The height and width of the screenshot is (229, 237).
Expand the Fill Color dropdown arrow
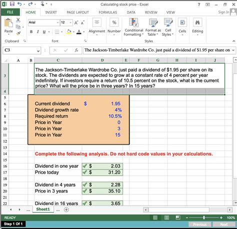pos(73,32)
